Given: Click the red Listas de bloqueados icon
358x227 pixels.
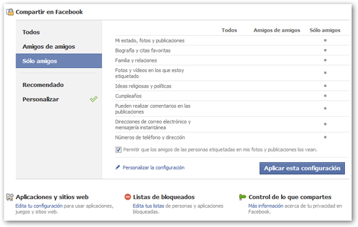Looking at the screenshot, I should (x=128, y=197).
